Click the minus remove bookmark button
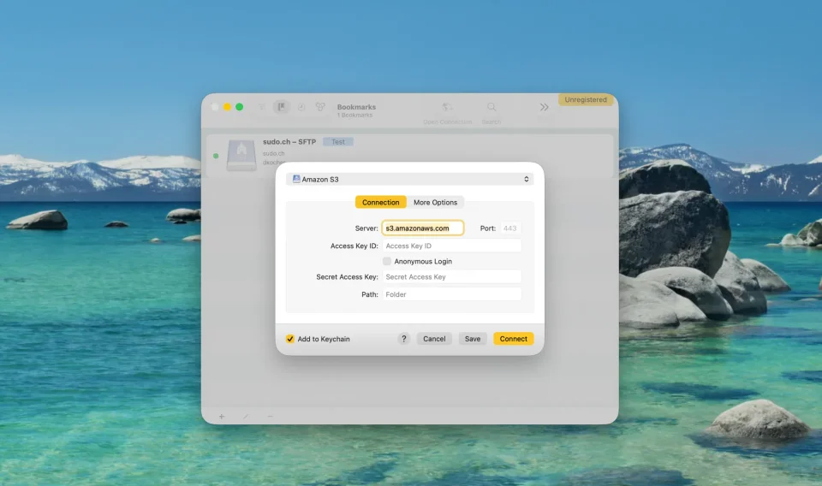Screen dimensions: 822x486 coord(270,417)
